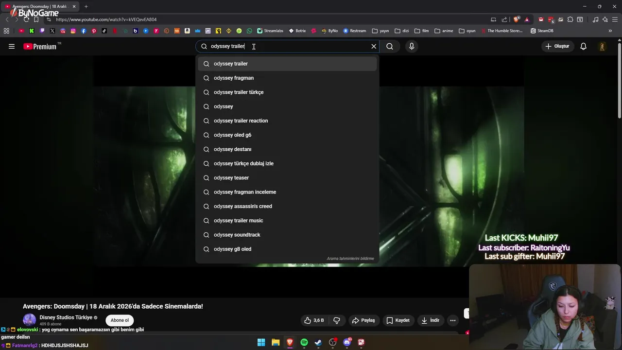This screenshot has height=350, width=622.
Task: Select 'odyssey fragman inceleme' suggestion
Action: tap(287, 192)
